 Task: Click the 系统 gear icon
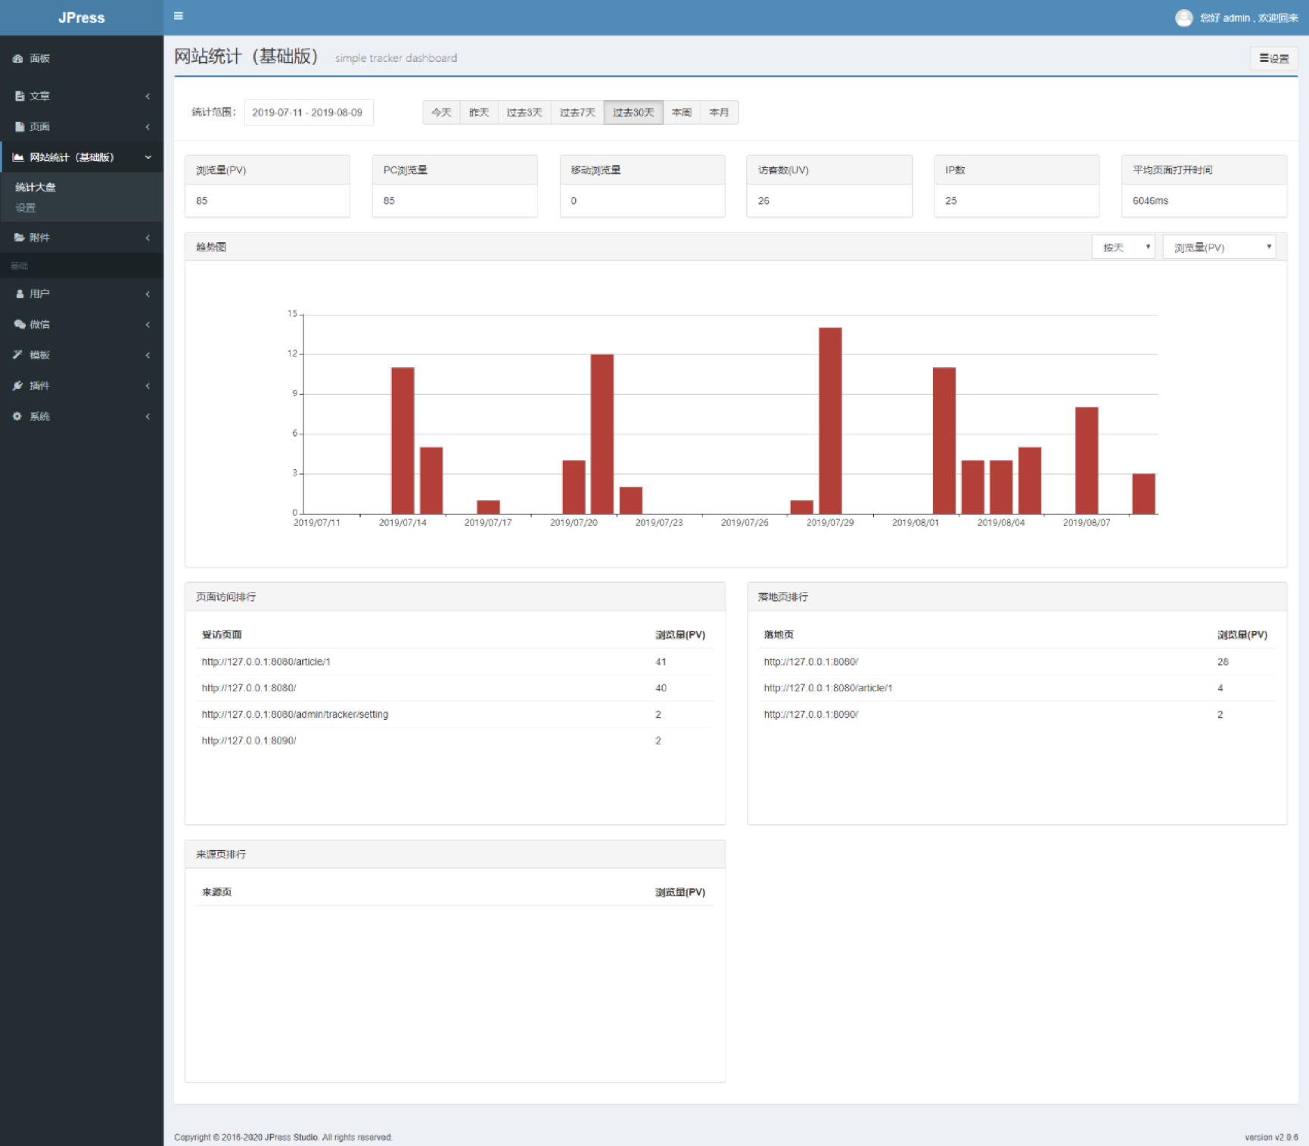pyautogui.click(x=17, y=416)
